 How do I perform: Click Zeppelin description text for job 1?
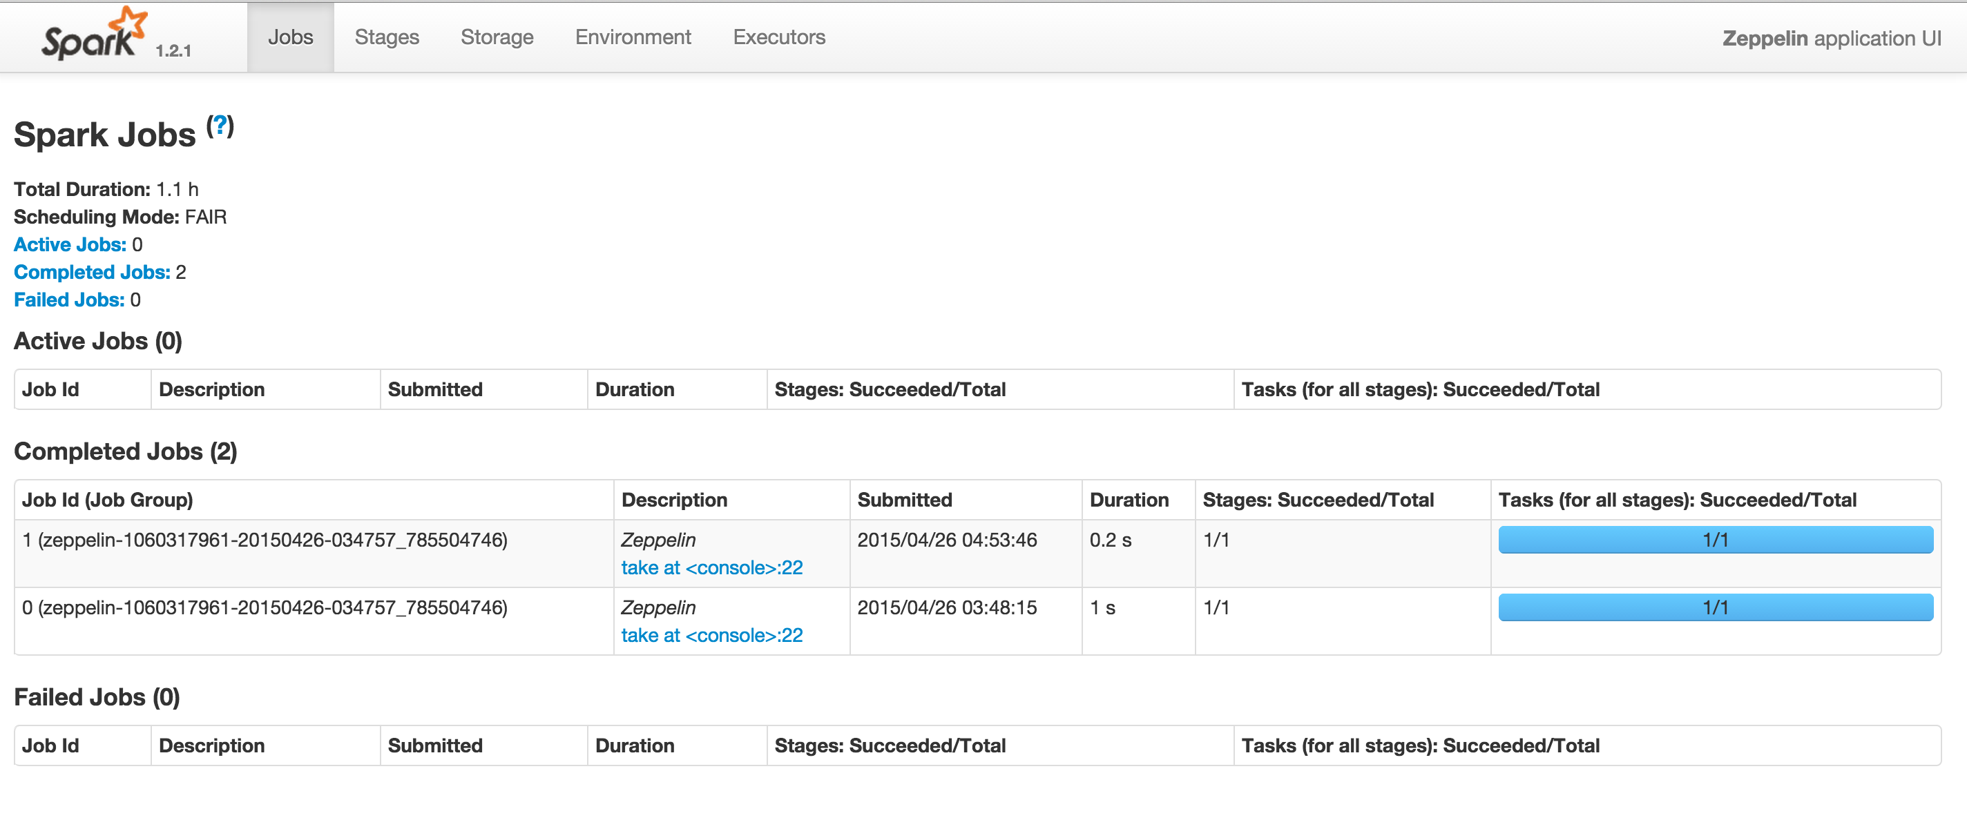(x=658, y=540)
